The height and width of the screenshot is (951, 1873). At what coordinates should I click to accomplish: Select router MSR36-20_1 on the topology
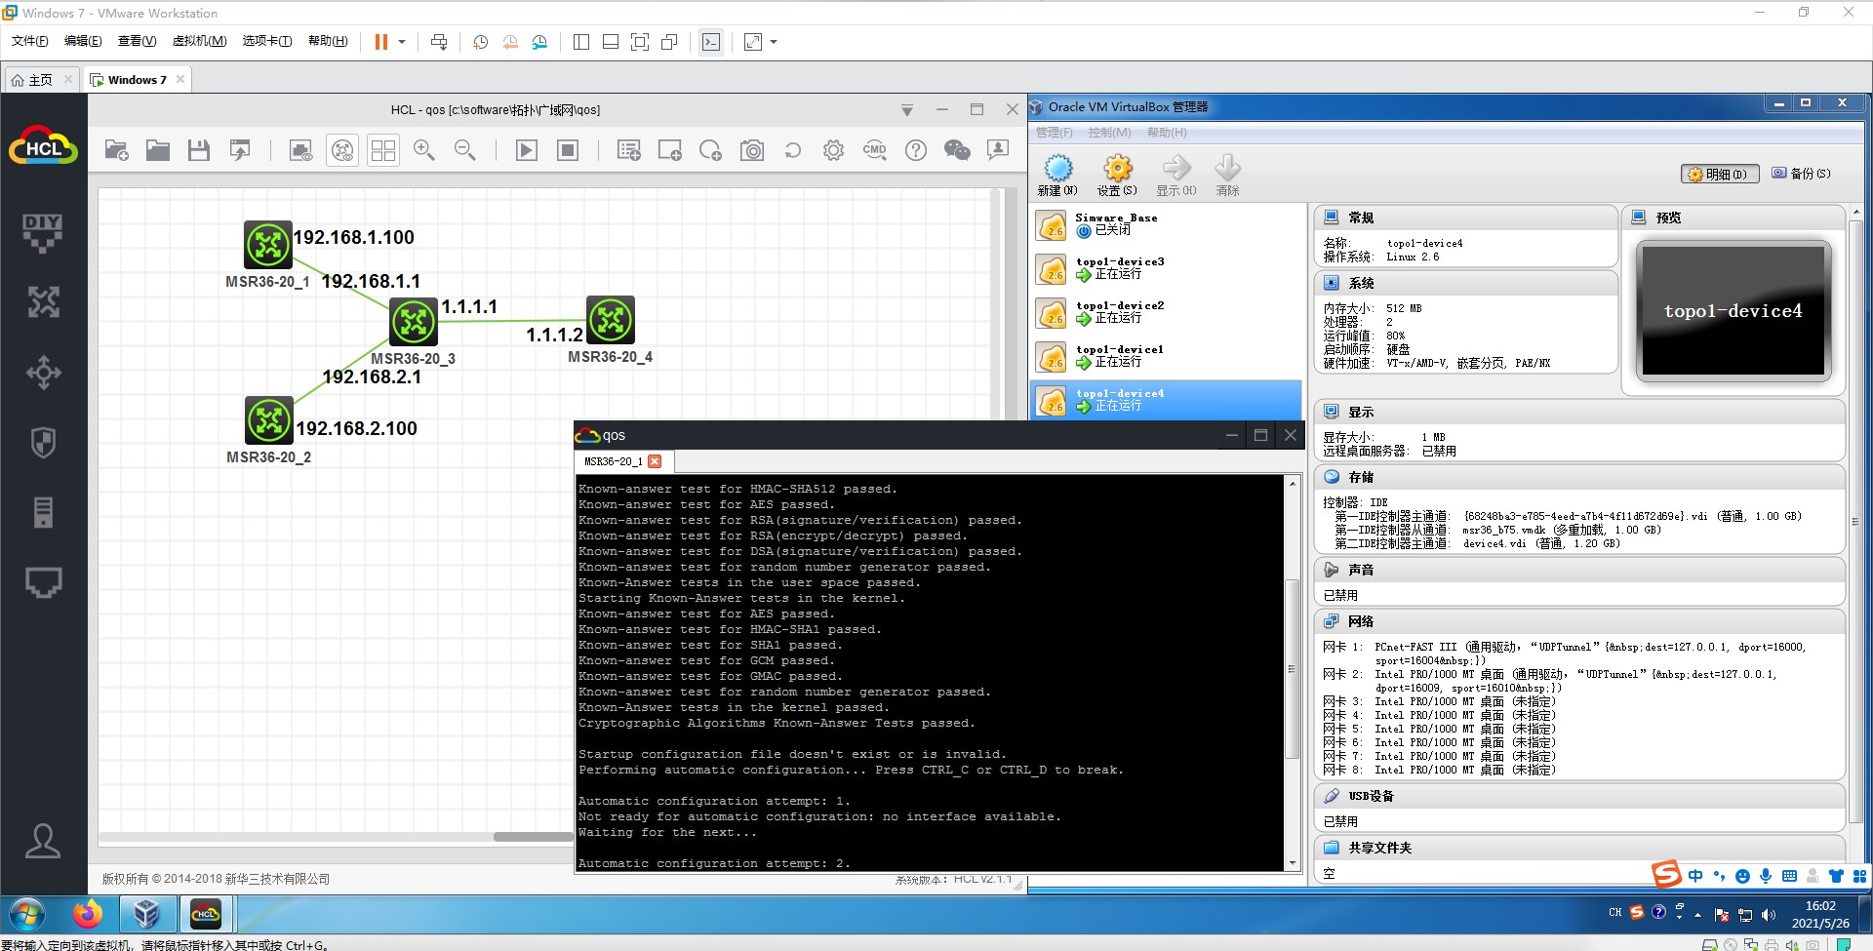268,245
